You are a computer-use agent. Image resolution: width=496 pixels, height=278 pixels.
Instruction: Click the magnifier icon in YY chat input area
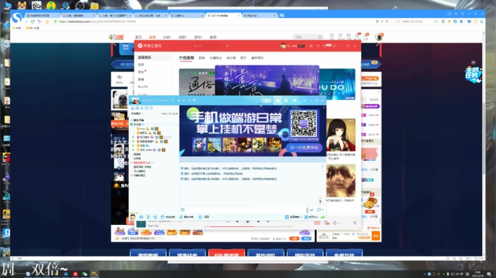tap(183, 210)
